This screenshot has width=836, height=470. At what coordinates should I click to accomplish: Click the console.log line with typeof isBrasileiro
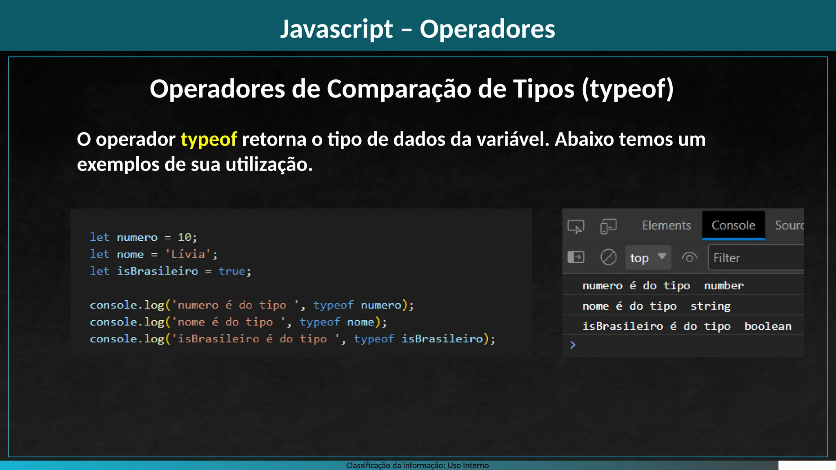[x=293, y=339]
